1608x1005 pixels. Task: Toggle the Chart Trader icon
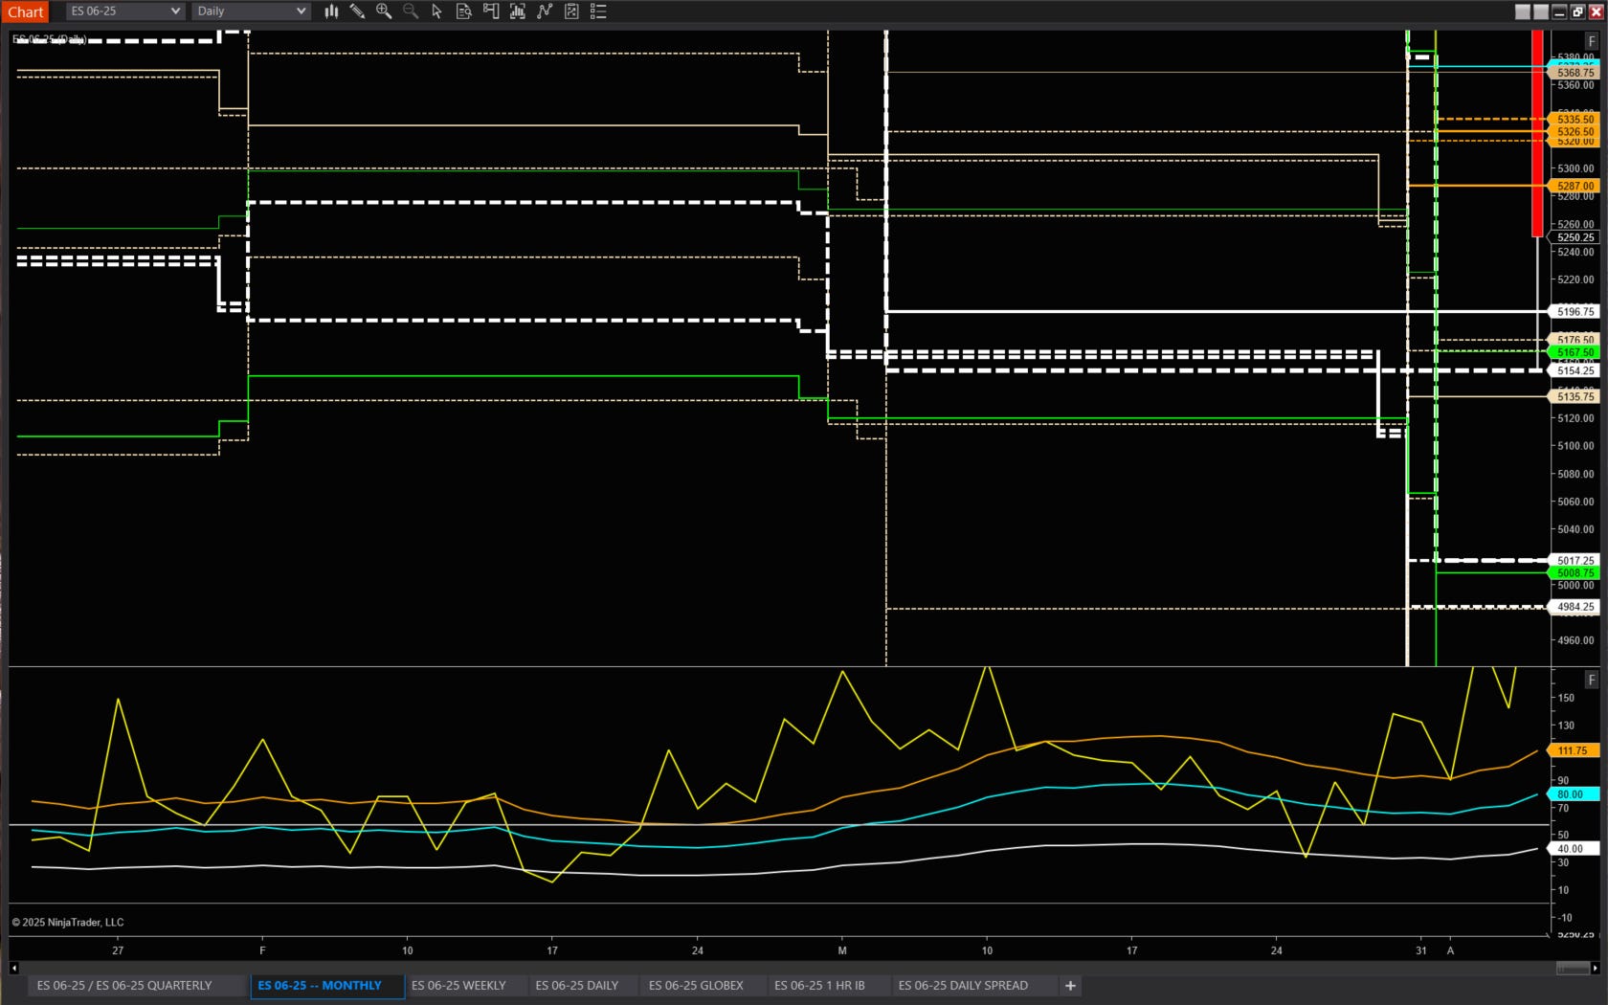pyautogui.click(x=491, y=11)
